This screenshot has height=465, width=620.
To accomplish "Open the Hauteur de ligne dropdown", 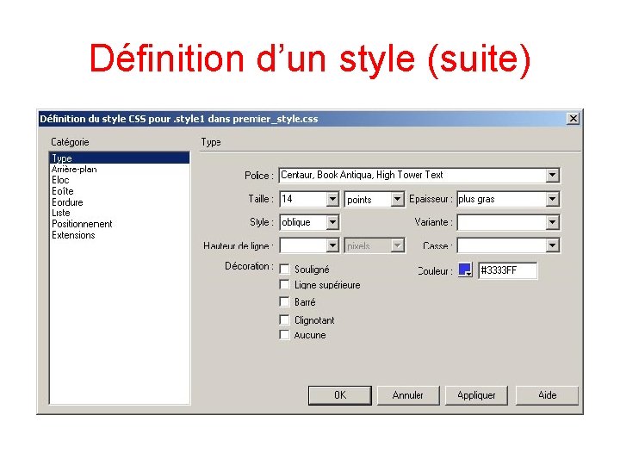I will click(332, 245).
